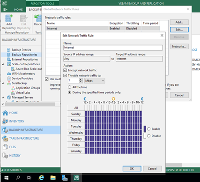
Task: Collapse SureBackup tree arrow
Action: coord(3,83)
